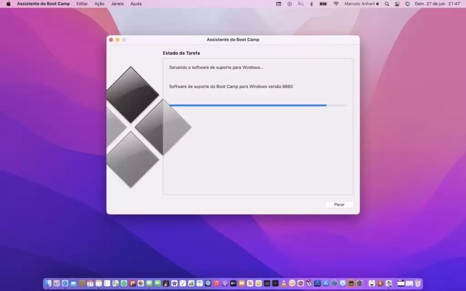Click the download progress bar
The height and width of the screenshot is (291, 466).
click(x=258, y=105)
